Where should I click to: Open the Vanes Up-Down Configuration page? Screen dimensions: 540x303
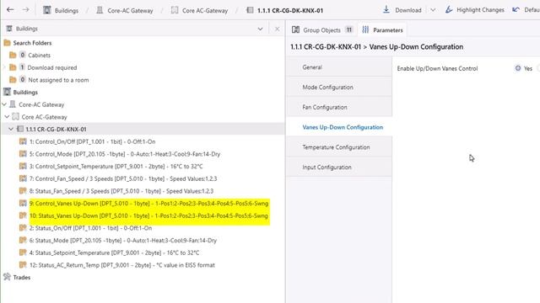coord(339,127)
